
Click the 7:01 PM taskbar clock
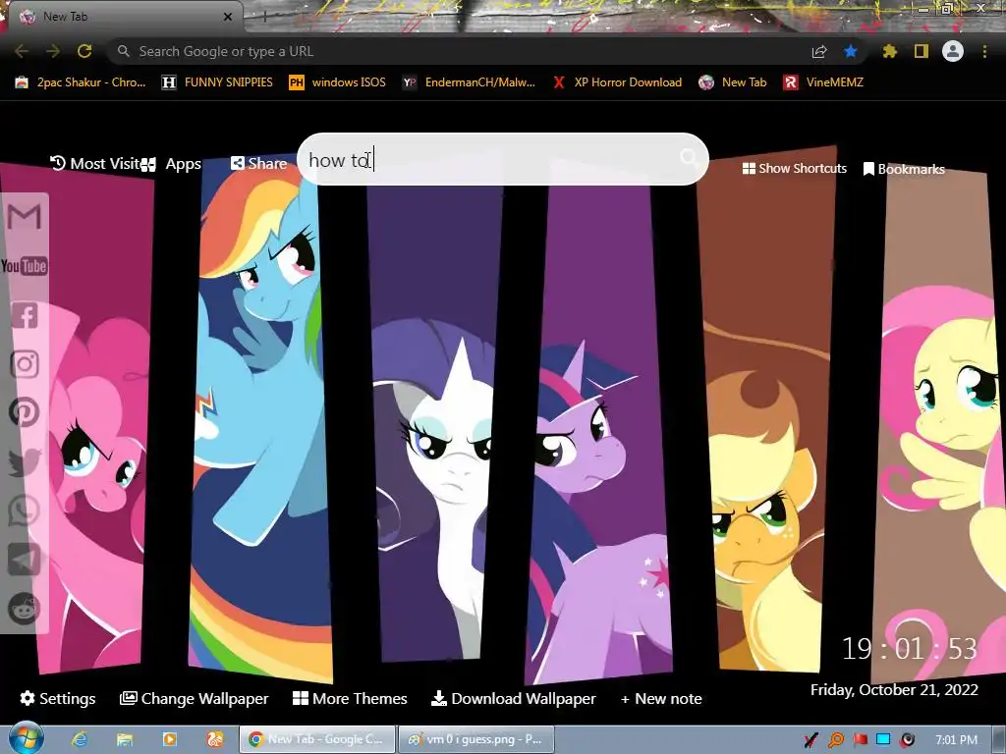(956, 739)
